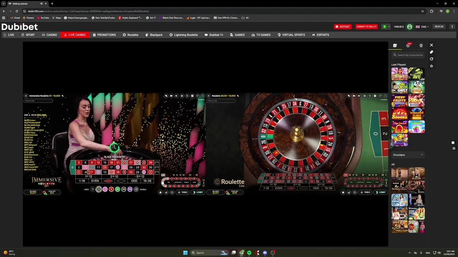Click + TABLE in Immersive Roulette
This screenshot has width=458, height=257.
click(x=182, y=192)
